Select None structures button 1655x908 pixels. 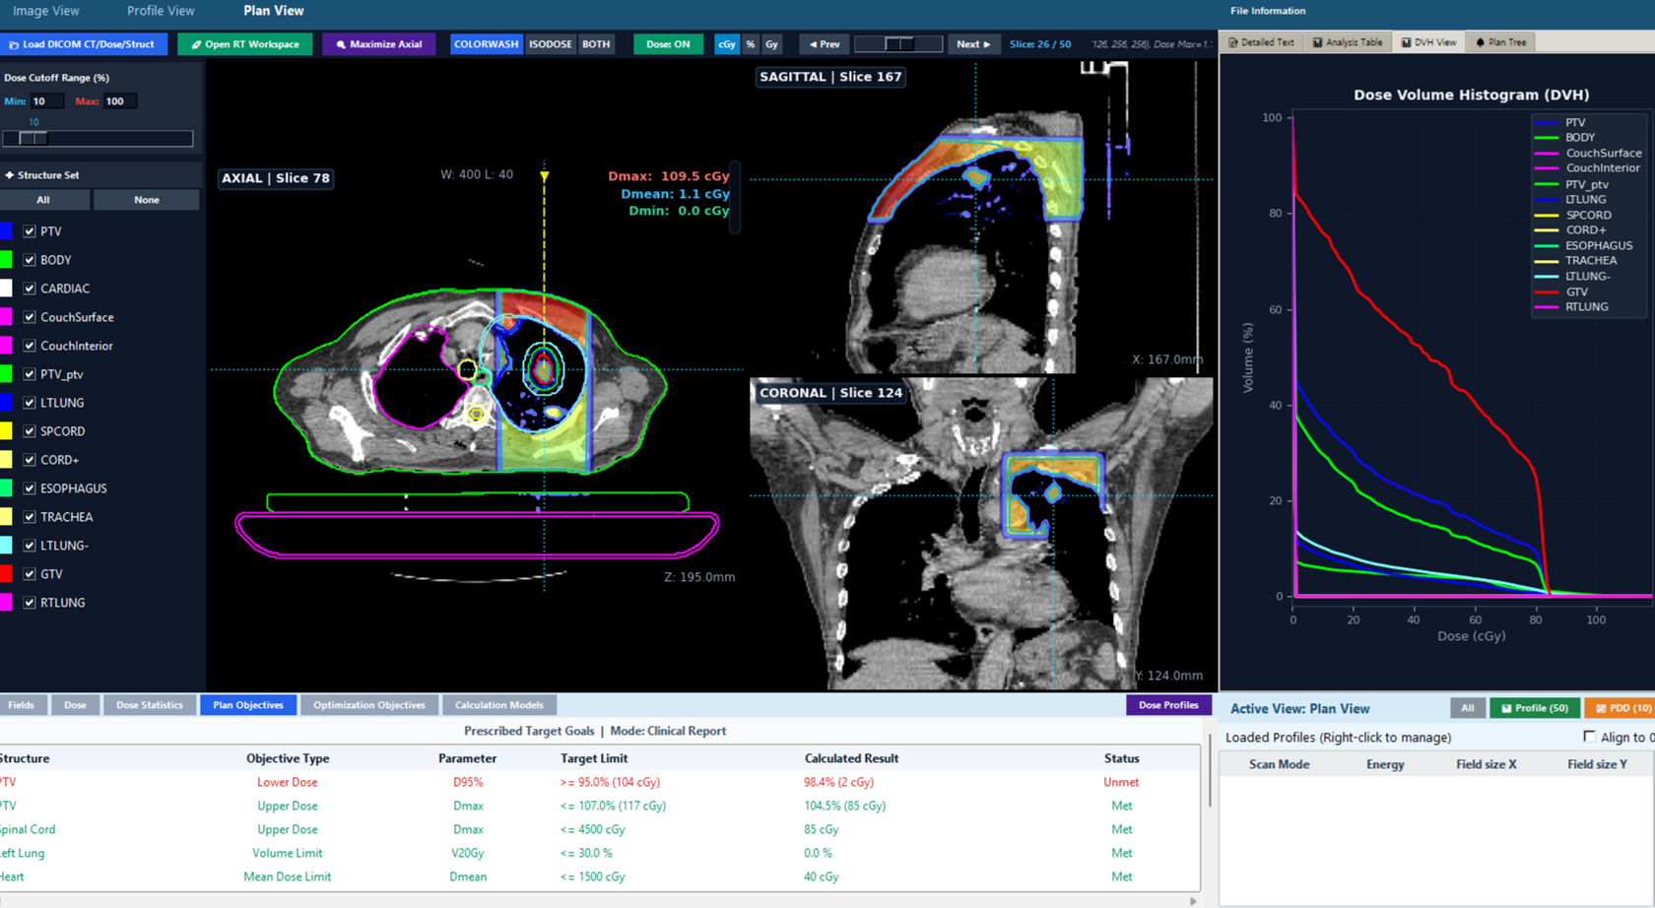tap(147, 200)
